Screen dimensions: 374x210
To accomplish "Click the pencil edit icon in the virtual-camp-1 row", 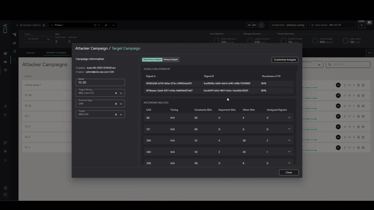I will 345,85.
